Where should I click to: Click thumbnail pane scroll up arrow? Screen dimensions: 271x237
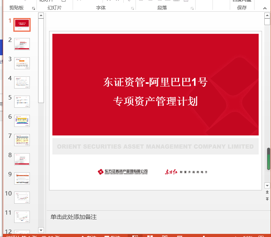click(41, 16)
